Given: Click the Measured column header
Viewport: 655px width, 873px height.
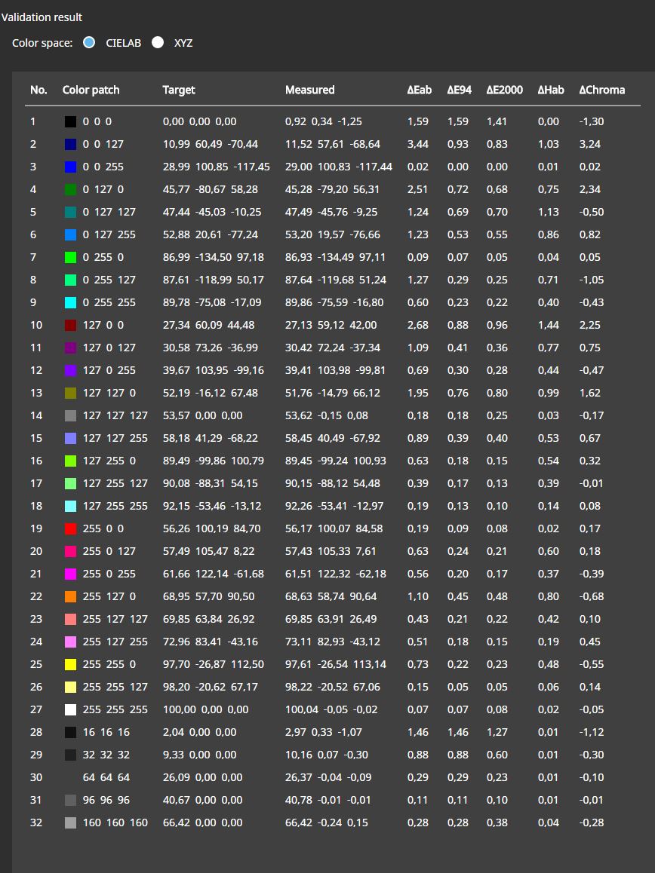Looking at the screenshot, I should 310,90.
